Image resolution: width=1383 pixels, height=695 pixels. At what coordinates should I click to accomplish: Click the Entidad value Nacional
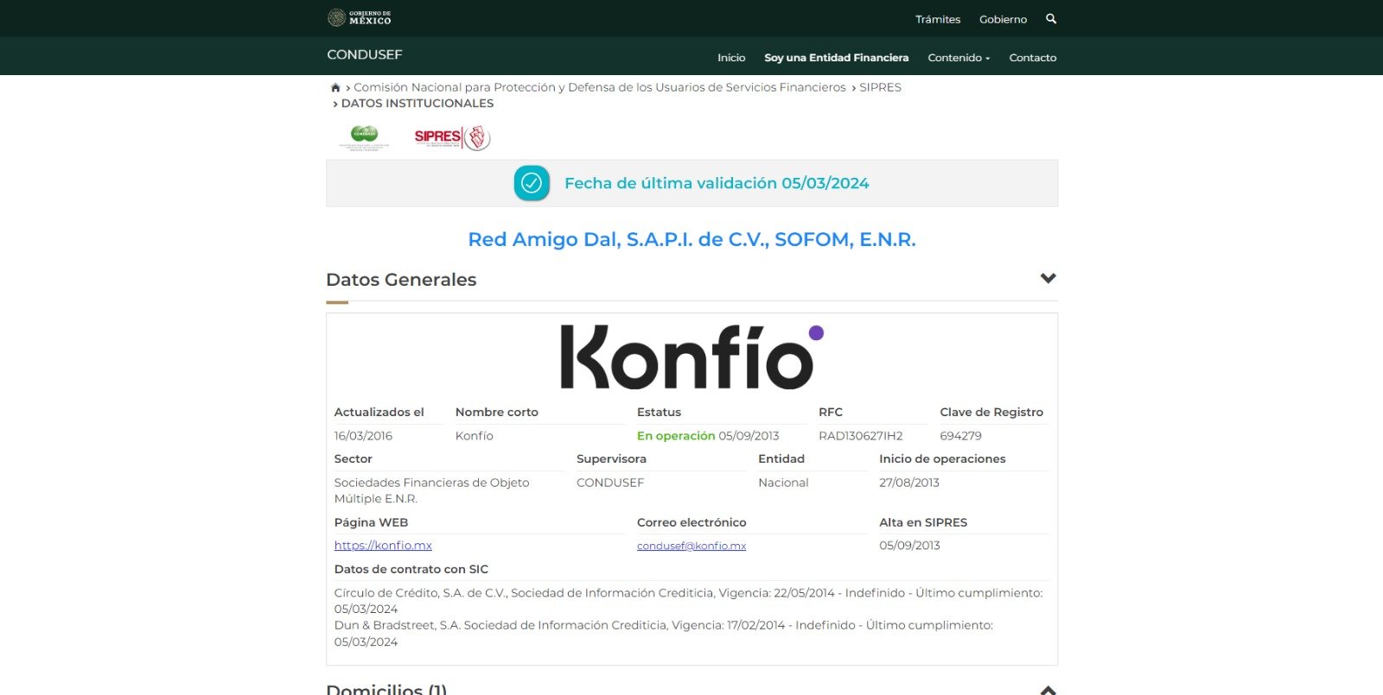[783, 483]
